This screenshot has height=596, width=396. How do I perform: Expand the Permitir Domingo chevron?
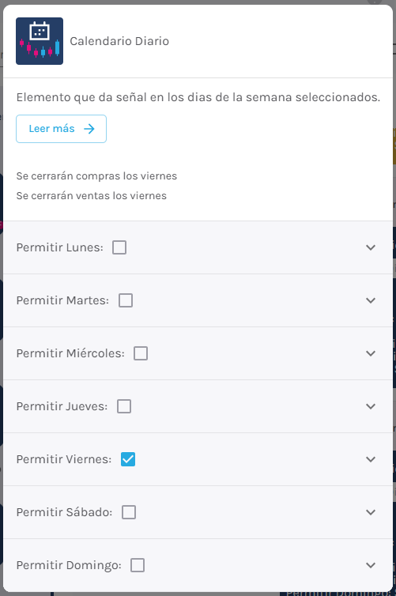[x=371, y=565]
